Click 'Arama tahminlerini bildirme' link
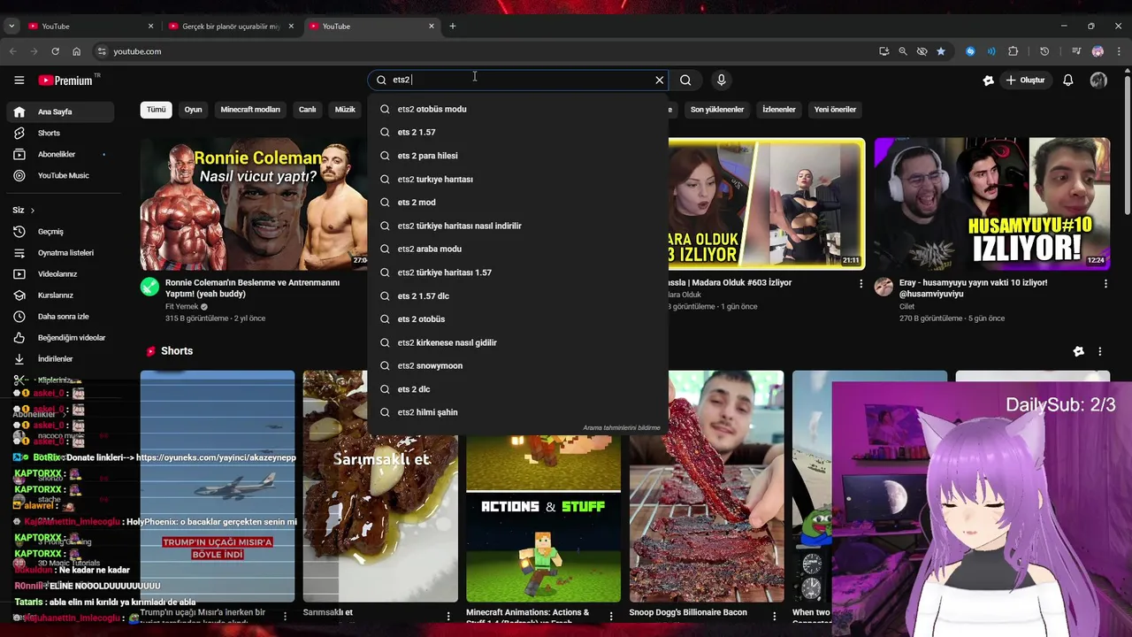The height and width of the screenshot is (637, 1132). point(621,427)
